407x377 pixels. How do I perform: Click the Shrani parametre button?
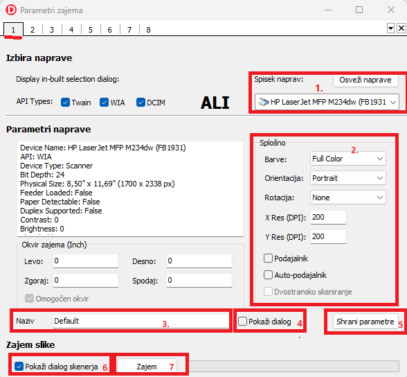[x=365, y=322]
